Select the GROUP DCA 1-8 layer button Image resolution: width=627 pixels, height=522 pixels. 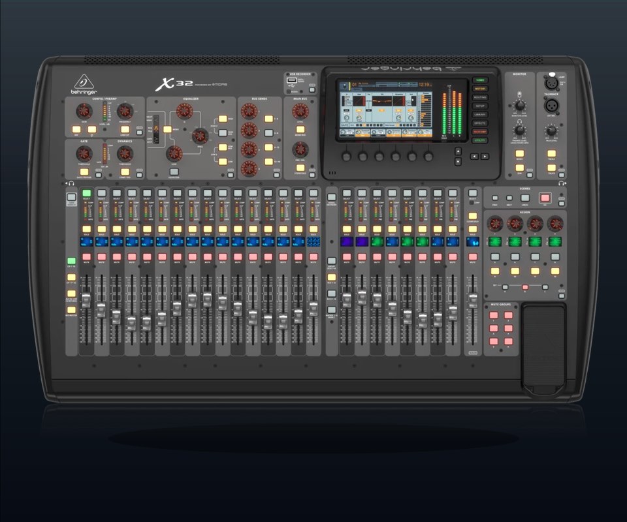point(332,261)
